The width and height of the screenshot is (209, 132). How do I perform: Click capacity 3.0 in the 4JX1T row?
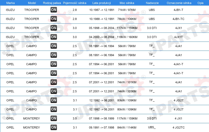75,37
